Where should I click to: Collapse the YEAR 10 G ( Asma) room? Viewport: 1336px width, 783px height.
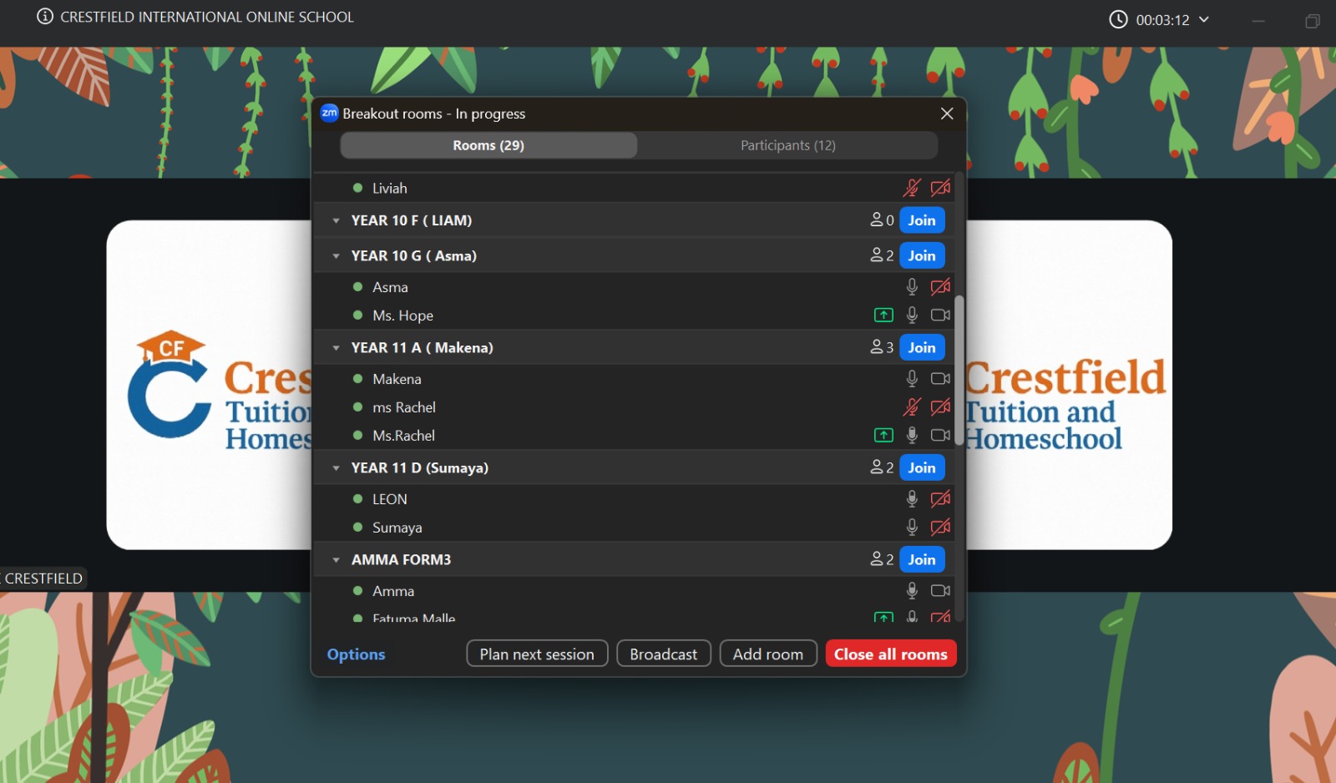click(x=336, y=255)
